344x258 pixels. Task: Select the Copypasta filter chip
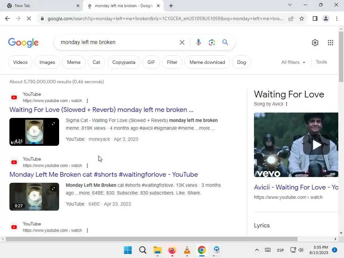[x=124, y=62]
